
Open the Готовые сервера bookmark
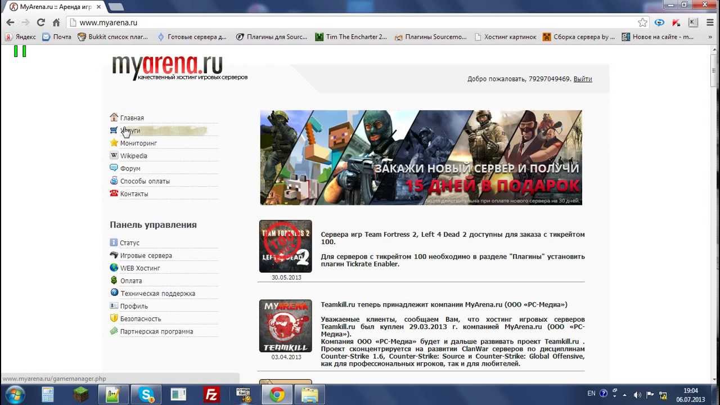(192, 37)
